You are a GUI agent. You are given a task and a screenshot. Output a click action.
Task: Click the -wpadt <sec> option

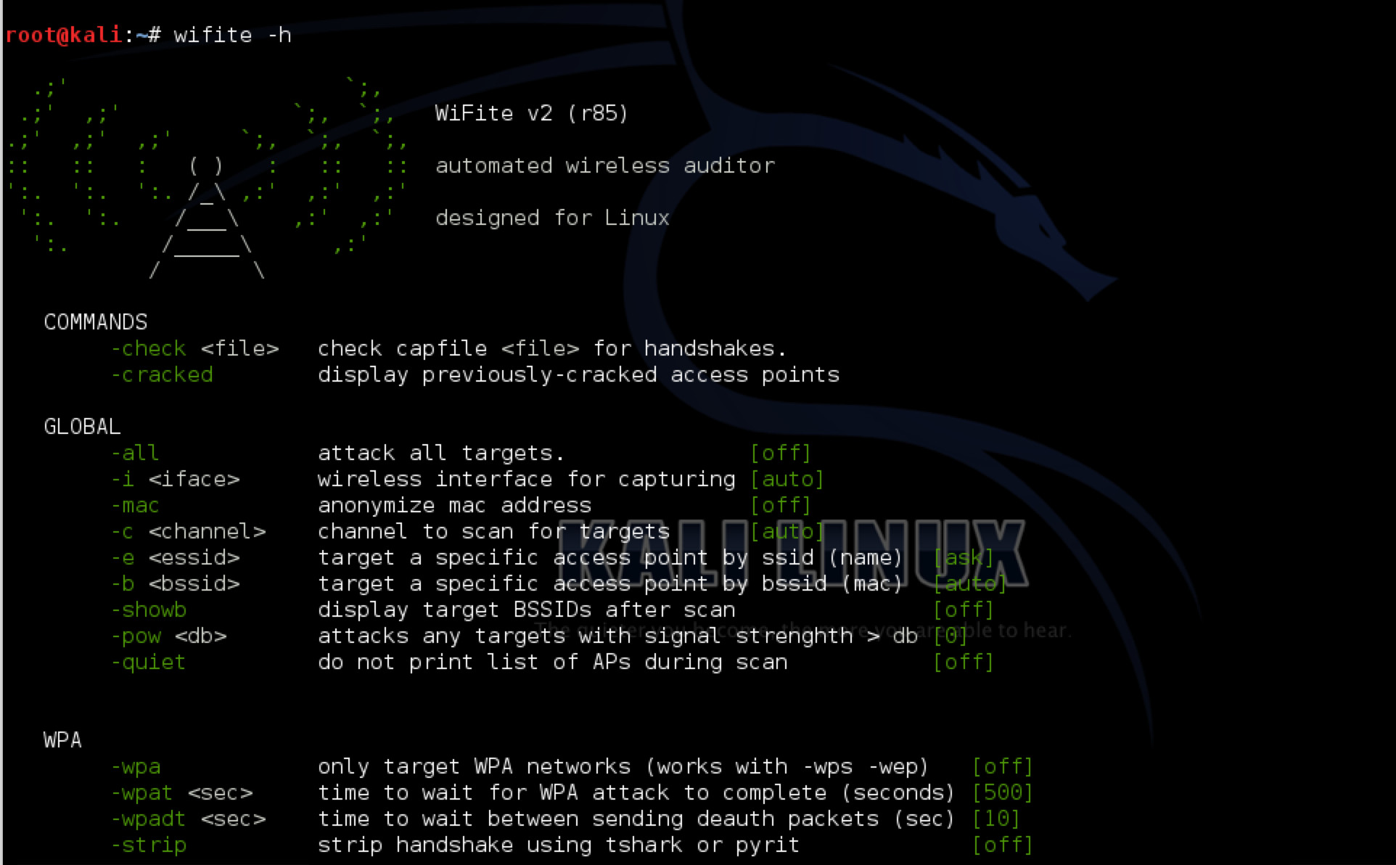[x=189, y=819]
